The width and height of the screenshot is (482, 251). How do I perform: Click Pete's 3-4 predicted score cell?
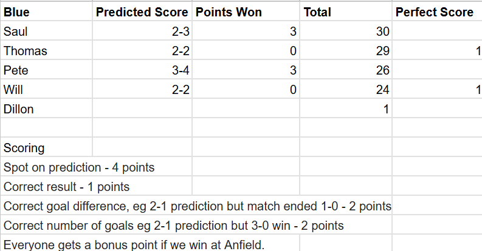pyautogui.click(x=142, y=70)
